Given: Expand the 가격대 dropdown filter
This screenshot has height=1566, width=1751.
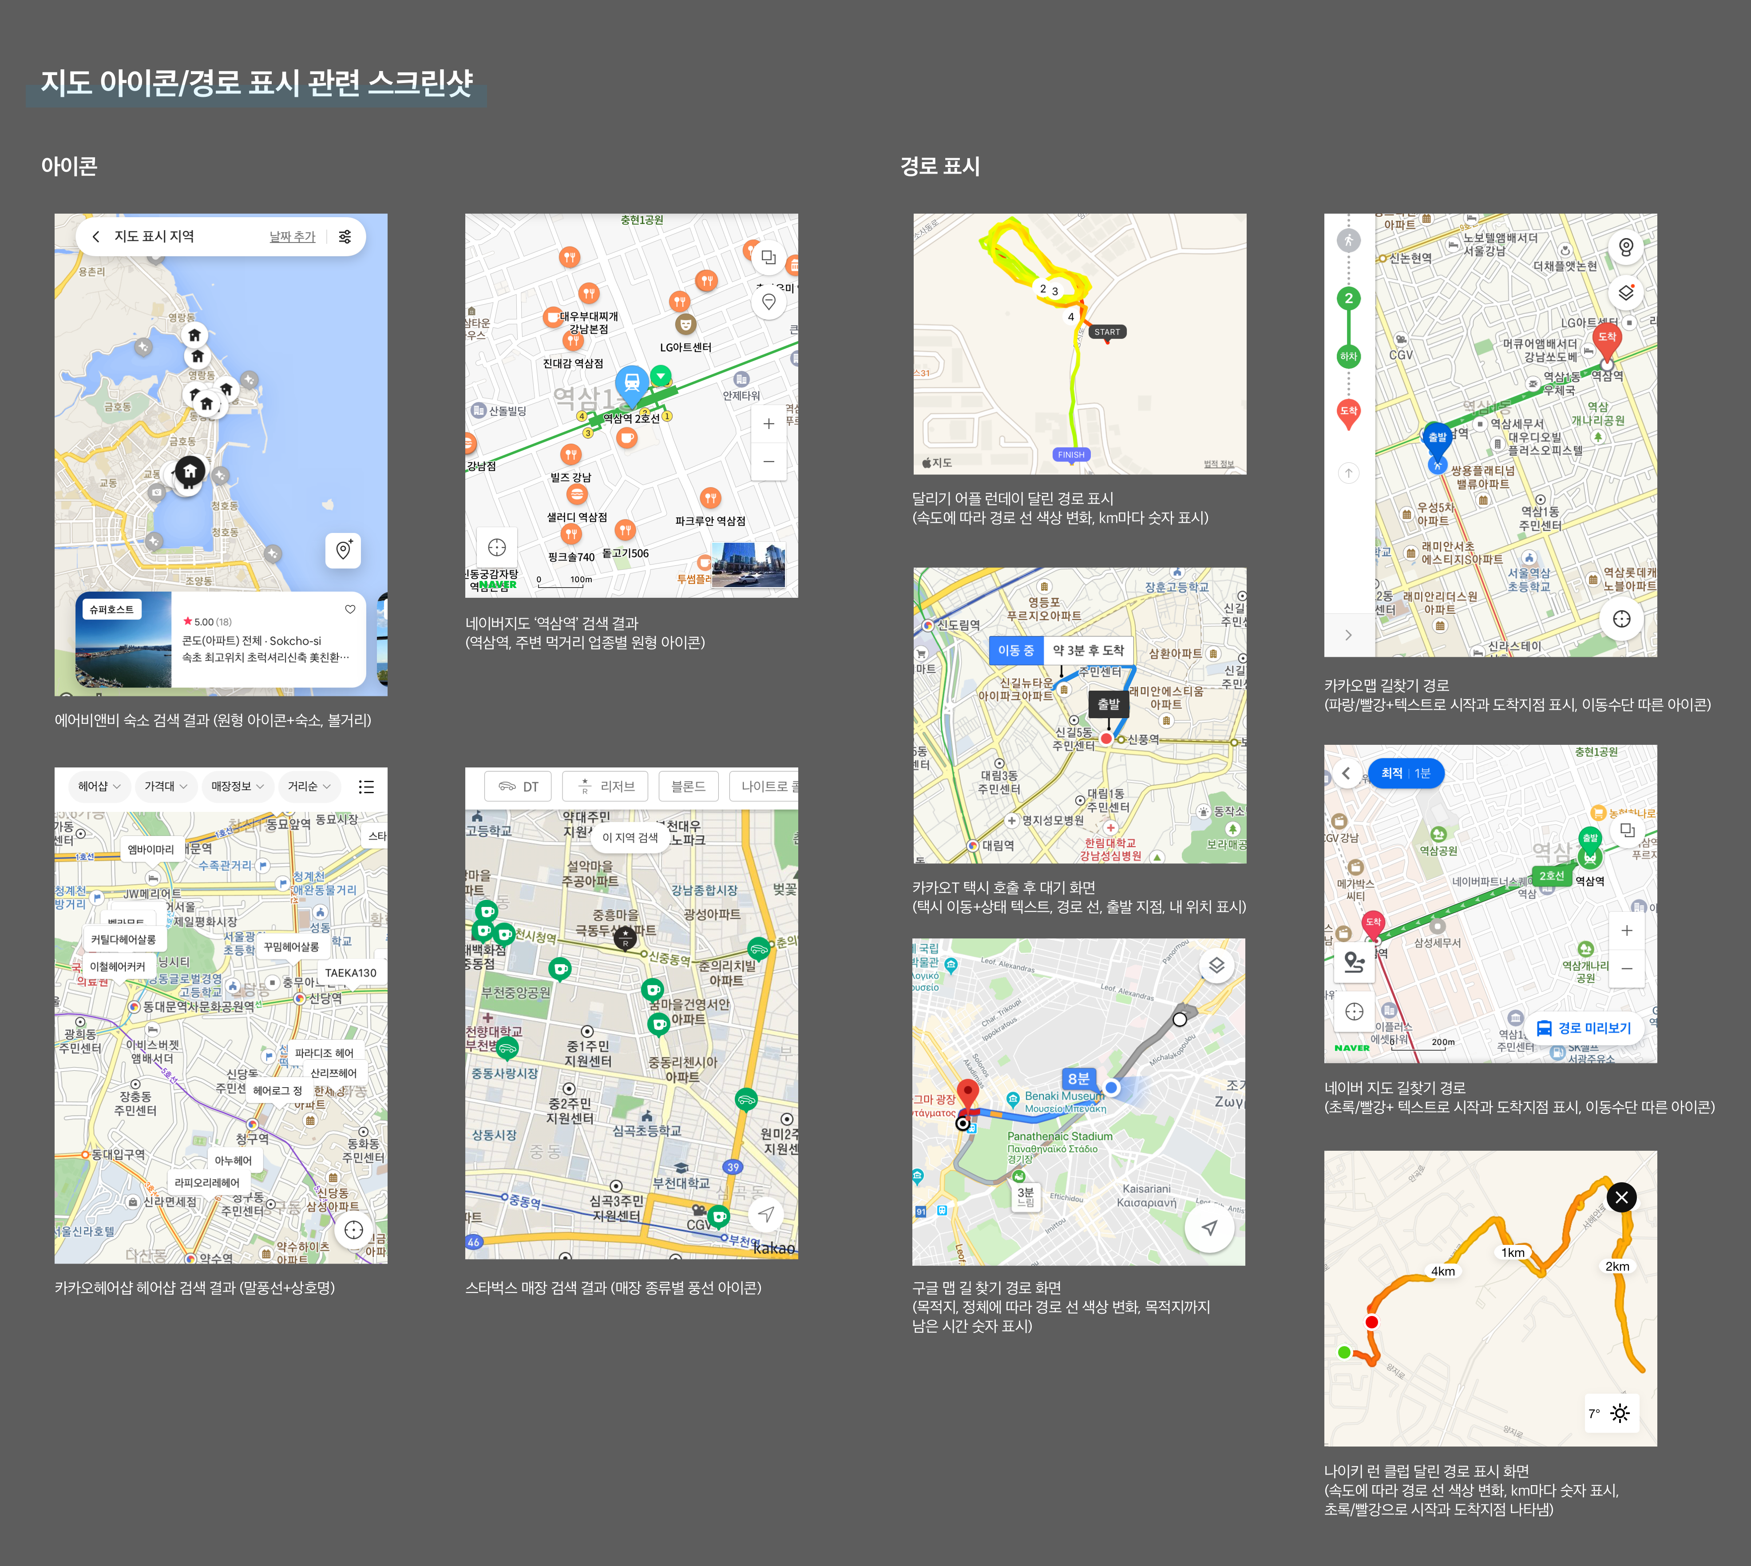Looking at the screenshot, I should [x=166, y=787].
